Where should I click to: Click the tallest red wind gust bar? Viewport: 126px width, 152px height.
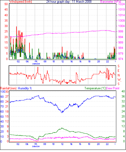coord(16,32)
